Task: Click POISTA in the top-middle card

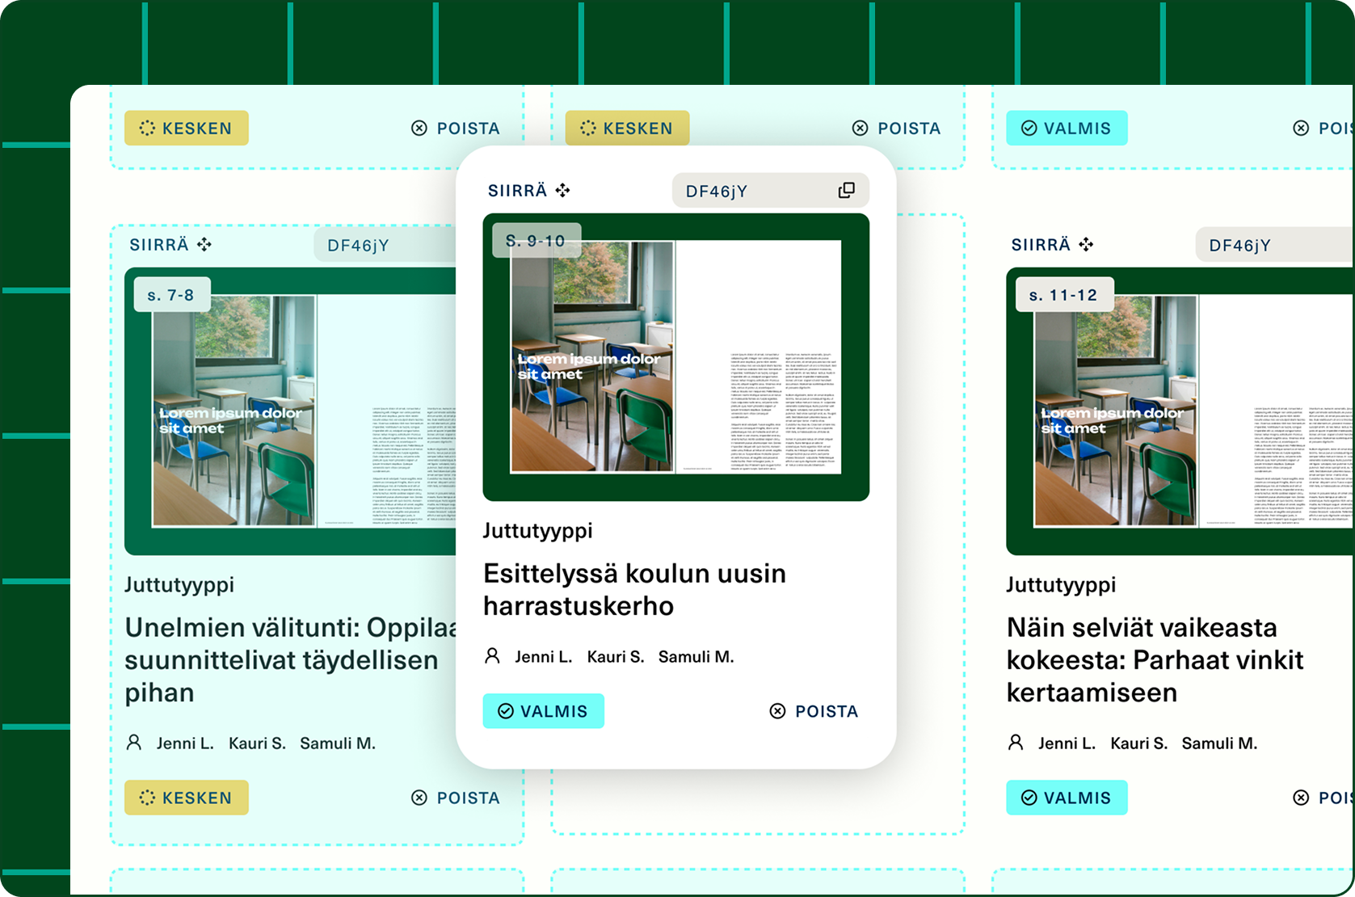Action: click(897, 128)
